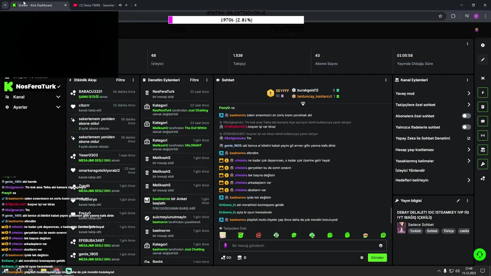The height and width of the screenshot is (276, 491).
Task: Open SEYFFF leaderboard user in chat
Action: pyautogui.click(x=282, y=90)
